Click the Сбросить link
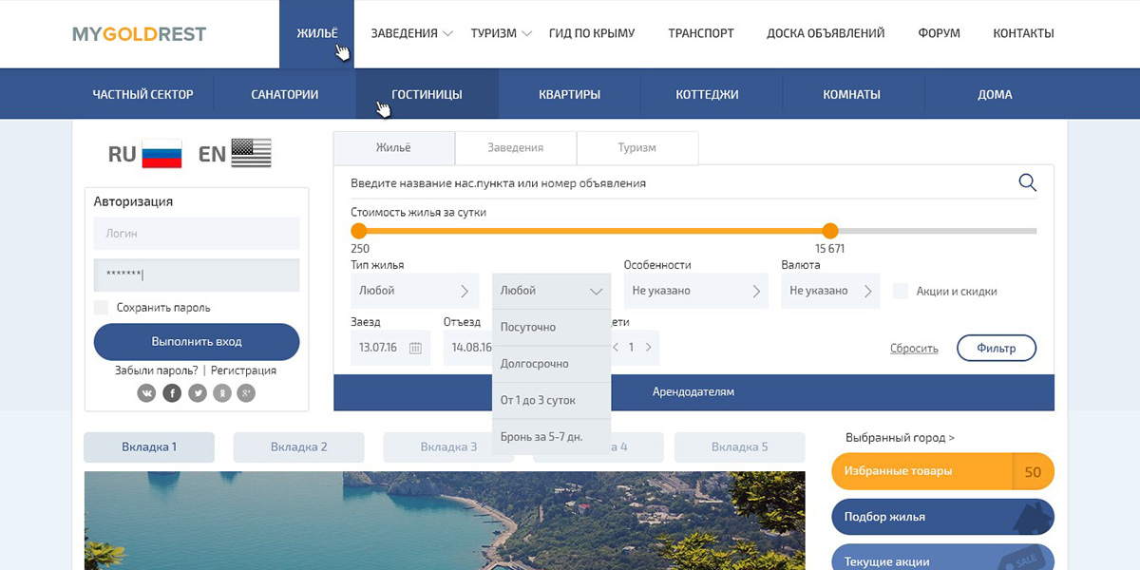 914,349
